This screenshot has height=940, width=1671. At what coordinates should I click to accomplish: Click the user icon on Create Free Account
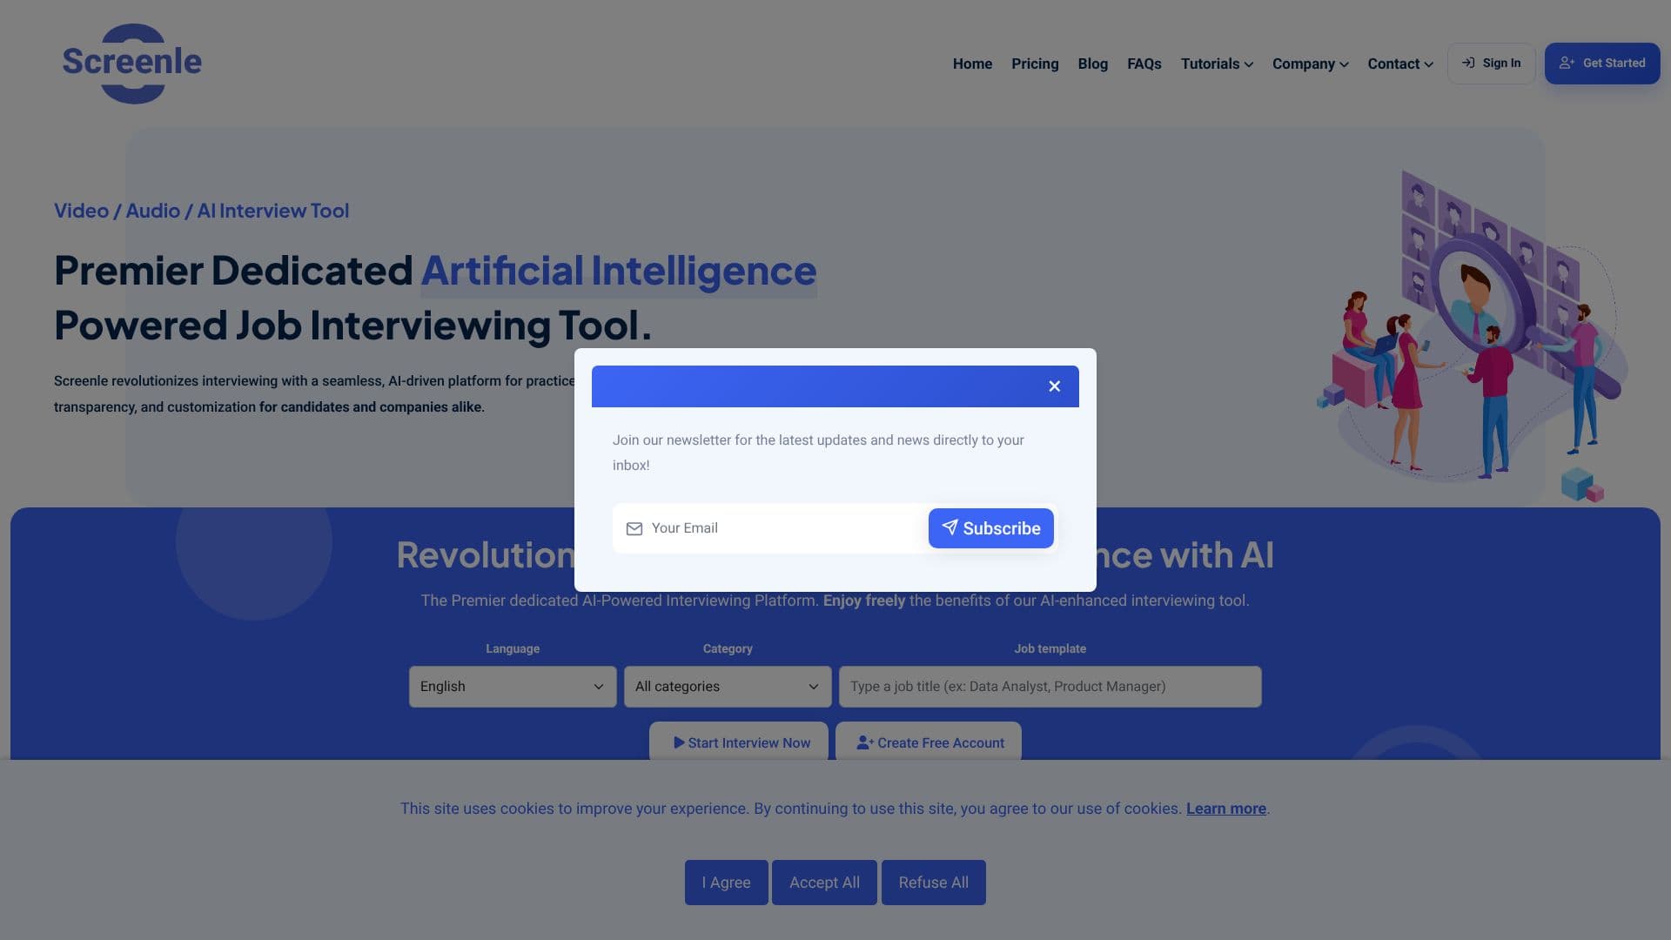(x=864, y=742)
